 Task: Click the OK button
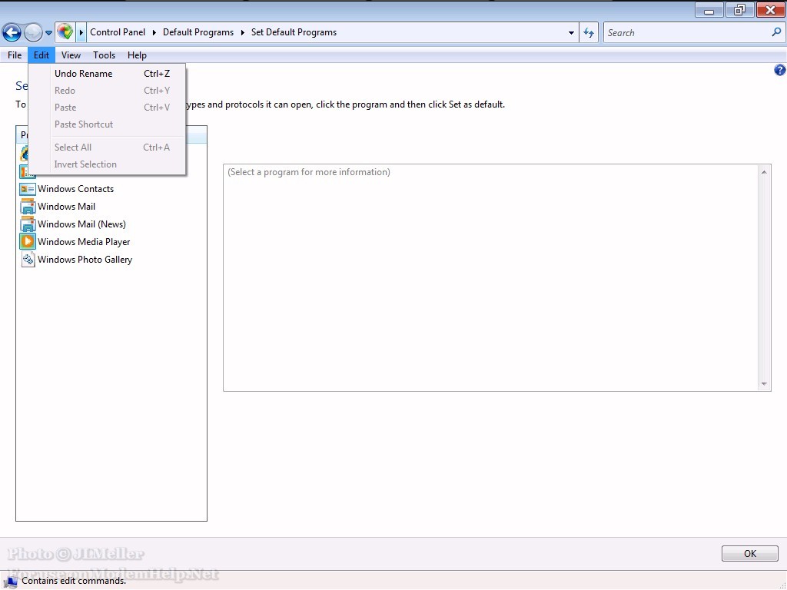point(750,553)
